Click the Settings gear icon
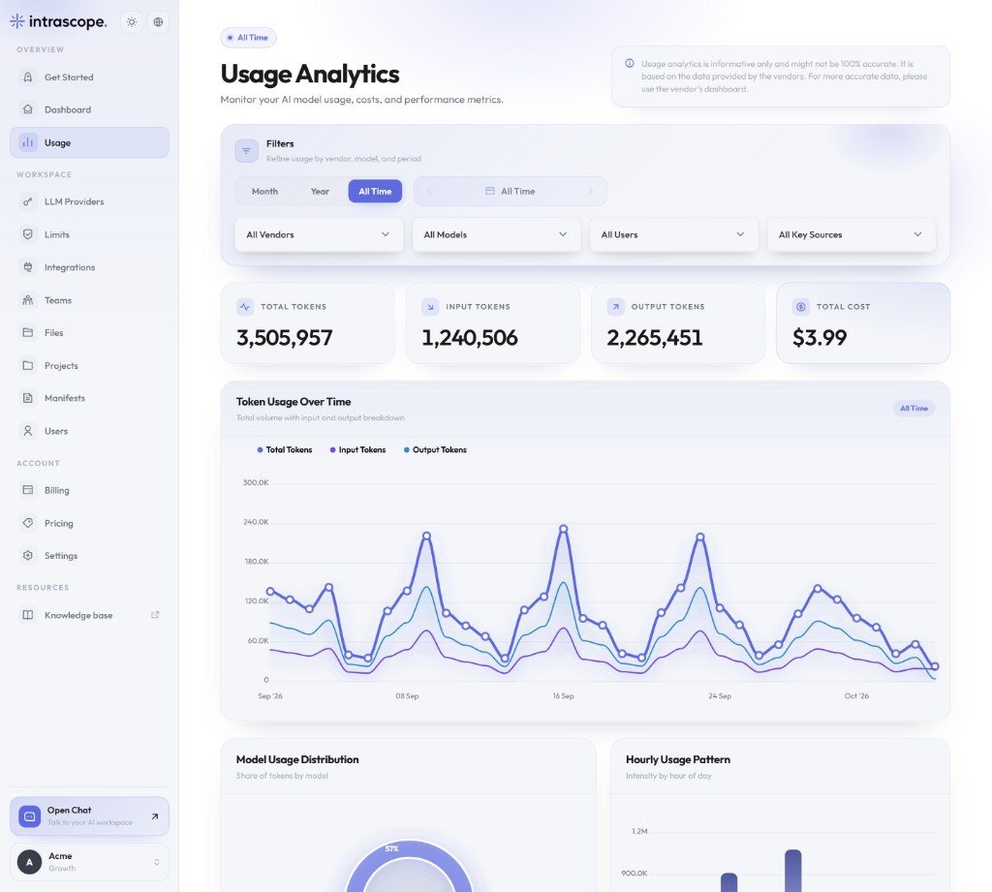 click(x=28, y=556)
